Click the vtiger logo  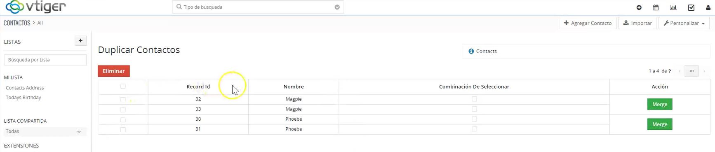click(36, 7)
